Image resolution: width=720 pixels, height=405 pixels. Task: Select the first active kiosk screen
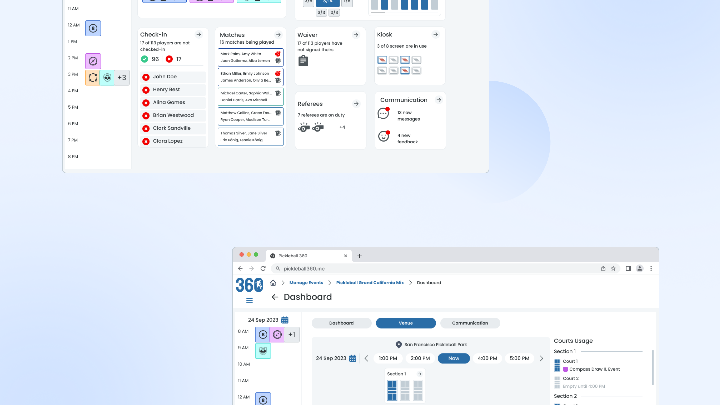[x=382, y=60]
